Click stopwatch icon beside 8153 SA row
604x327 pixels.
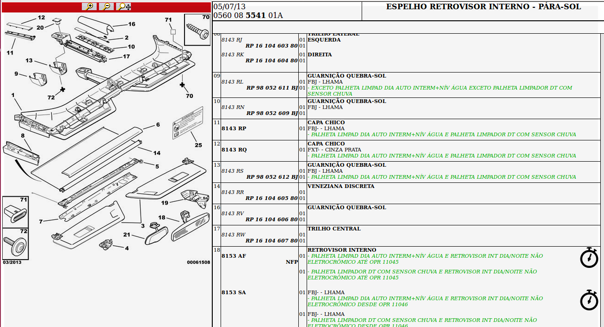589,300
